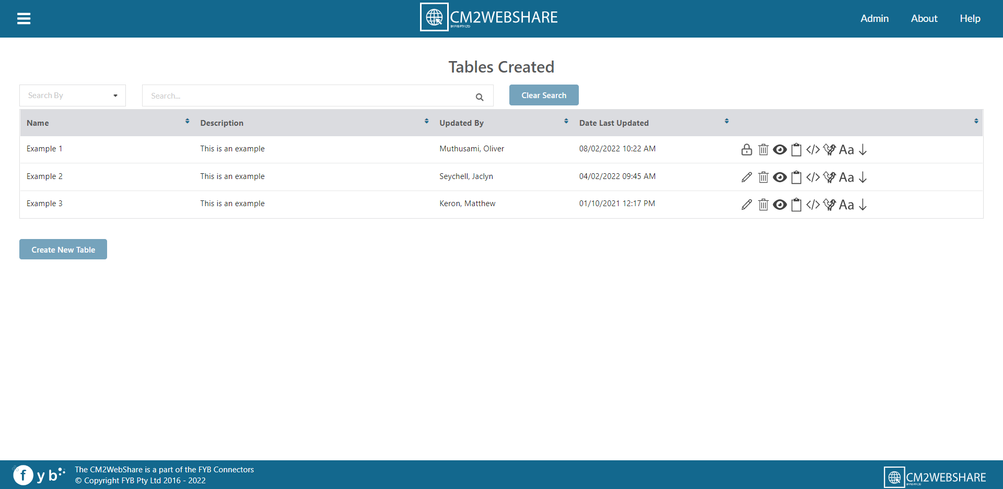The width and height of the screenshot is (1003, 489).
Task: Open the code embed icon for Example 1
Action: 813,150
